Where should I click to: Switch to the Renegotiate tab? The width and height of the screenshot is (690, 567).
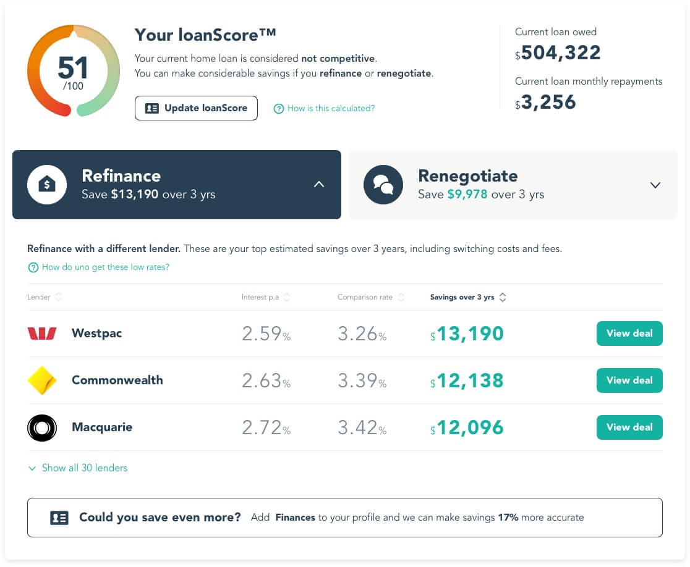(513, 185)
